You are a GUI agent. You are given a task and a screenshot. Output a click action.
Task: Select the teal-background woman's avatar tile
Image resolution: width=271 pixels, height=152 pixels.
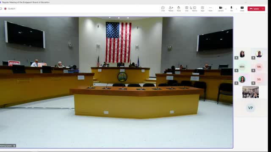coord(242,79)
